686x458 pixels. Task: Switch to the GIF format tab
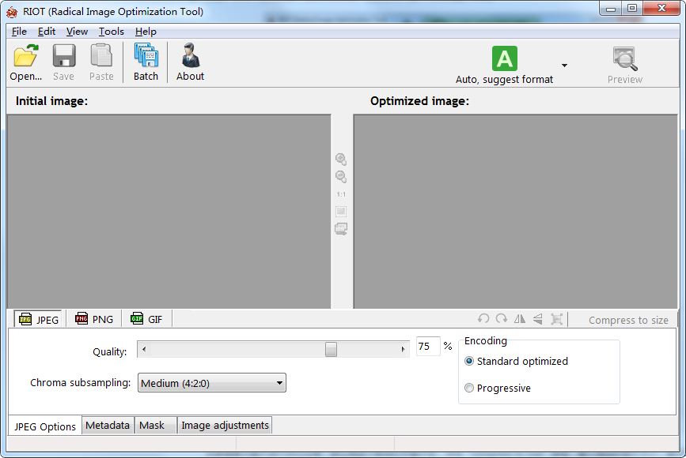tap(146, 319)
